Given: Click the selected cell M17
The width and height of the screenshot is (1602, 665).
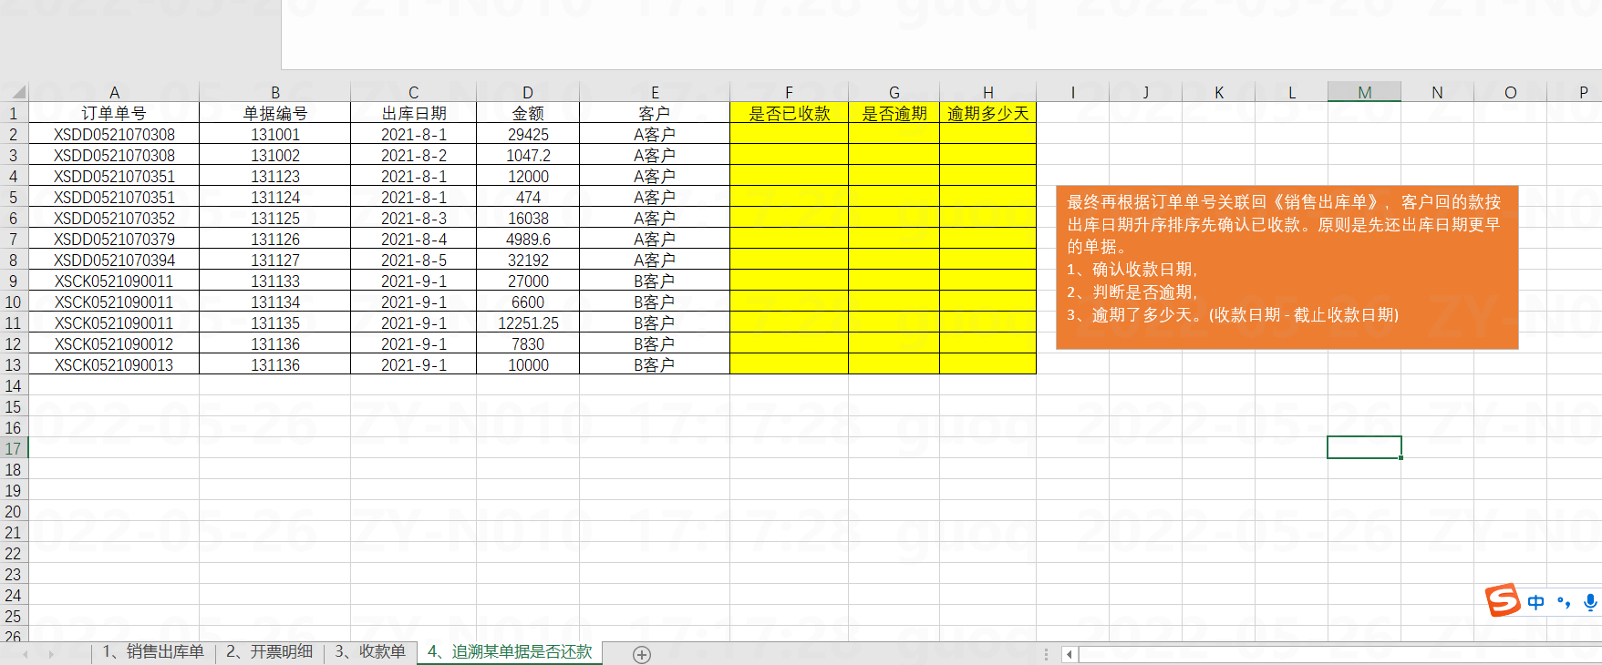Looking at the screenshot, I should (x=1364, y=447).
